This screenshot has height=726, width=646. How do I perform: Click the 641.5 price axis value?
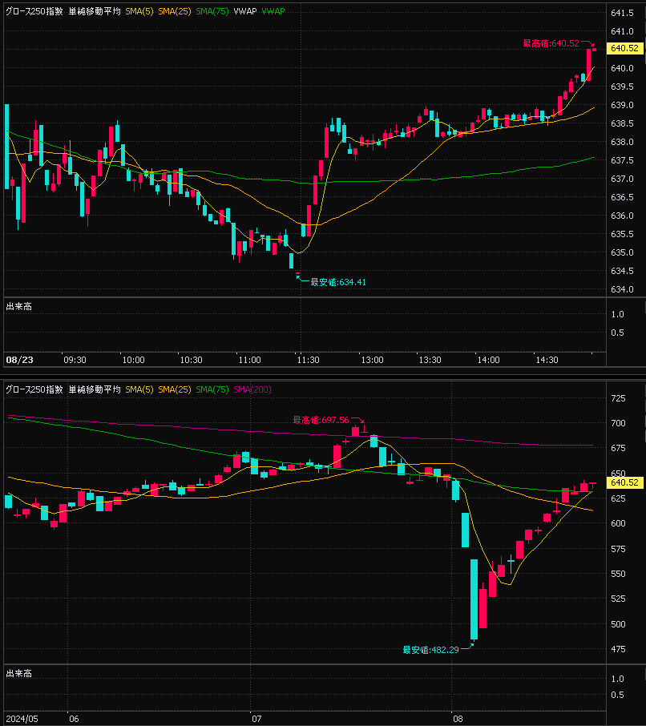[623, 13]
